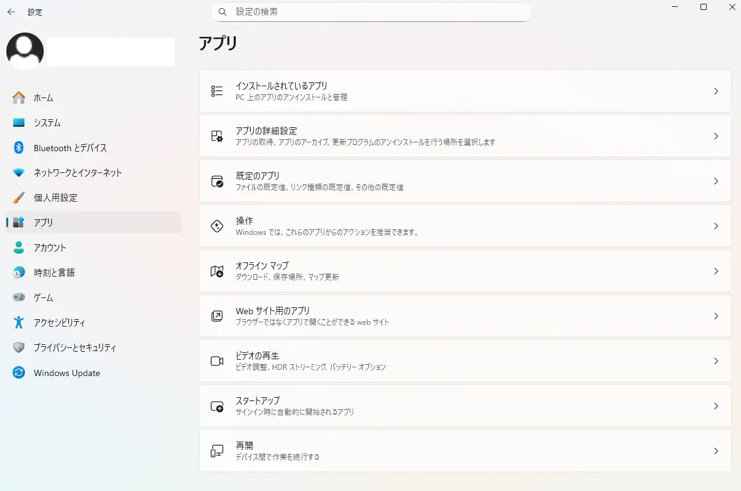Open 再開 settings page

[465, 451]
